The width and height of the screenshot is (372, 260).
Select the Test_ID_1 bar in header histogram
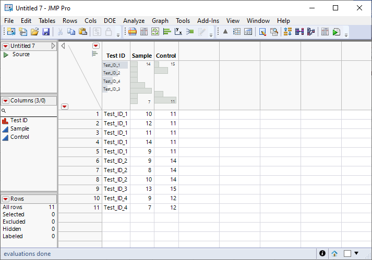(x=115, y=65)
